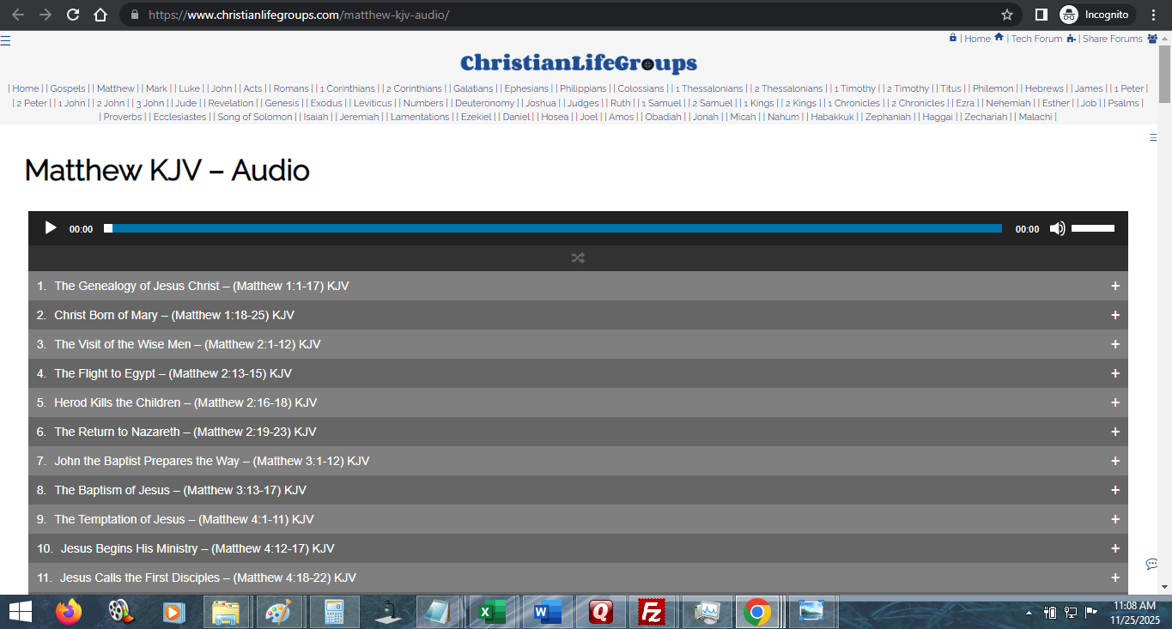Expand The Visit of the Wise Men track
This screenshot has height=629, width=1172.
coord(1114,344)
